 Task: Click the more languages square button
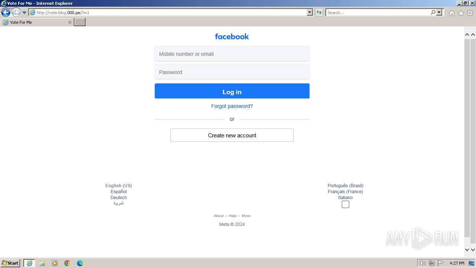tap(345, 204)
